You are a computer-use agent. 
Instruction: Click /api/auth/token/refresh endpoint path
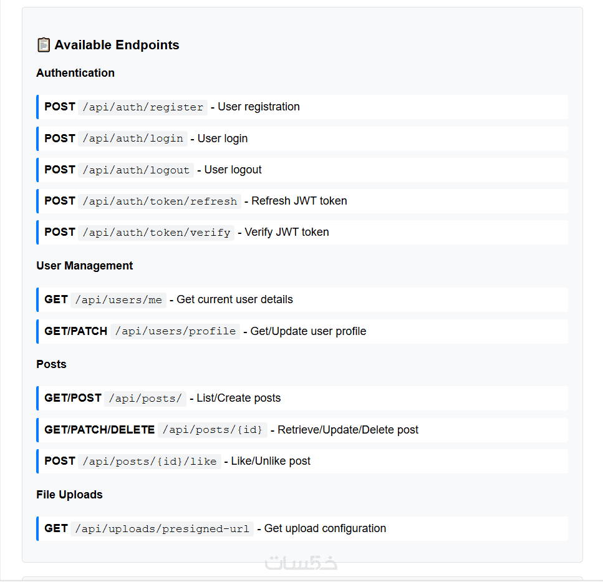tap(160, 201)
